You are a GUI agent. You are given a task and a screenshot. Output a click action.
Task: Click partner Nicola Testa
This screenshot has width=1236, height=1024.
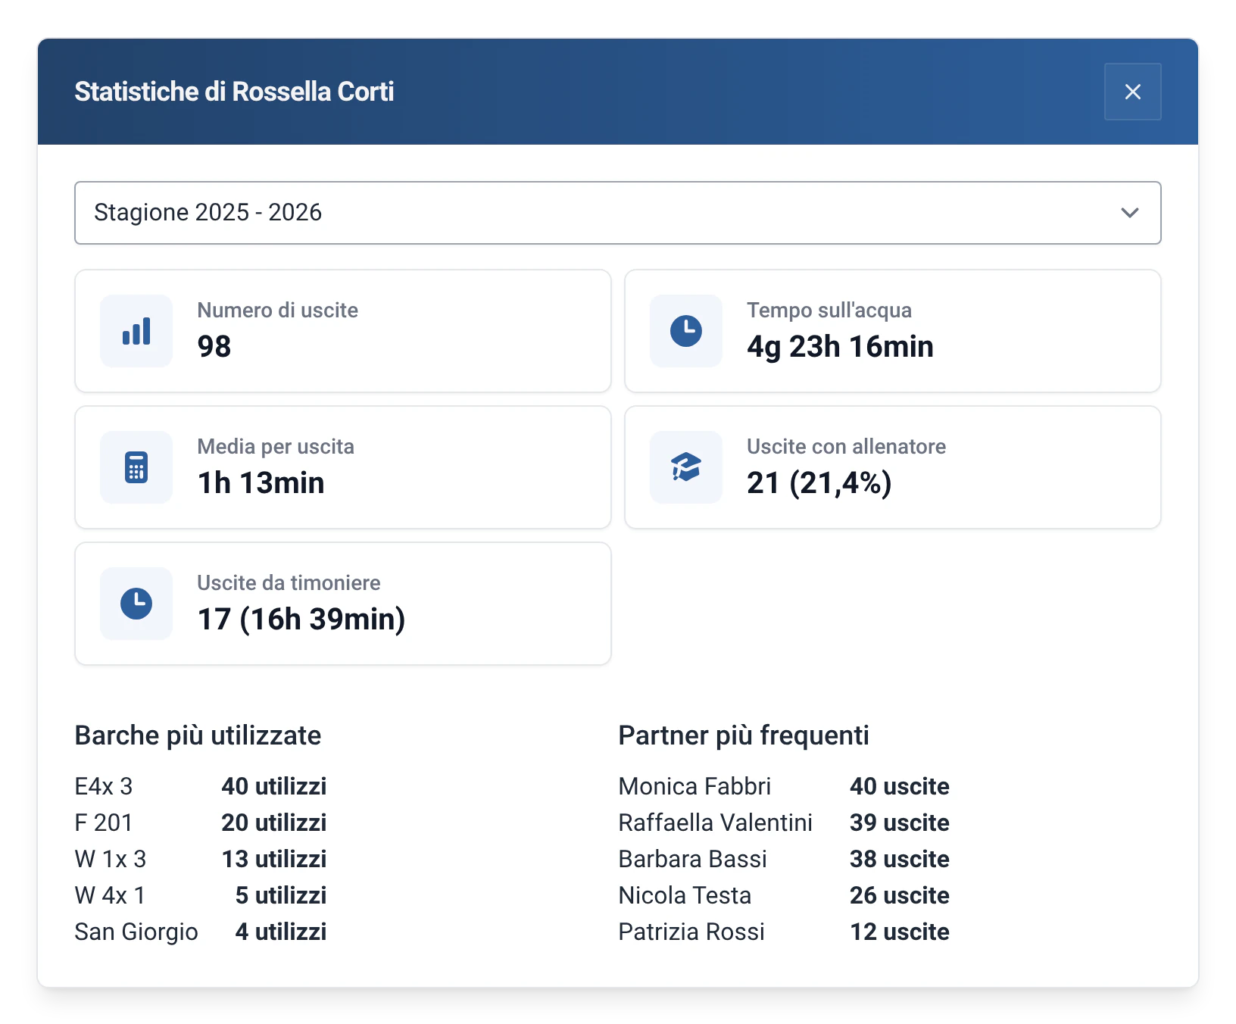(685, 895)
